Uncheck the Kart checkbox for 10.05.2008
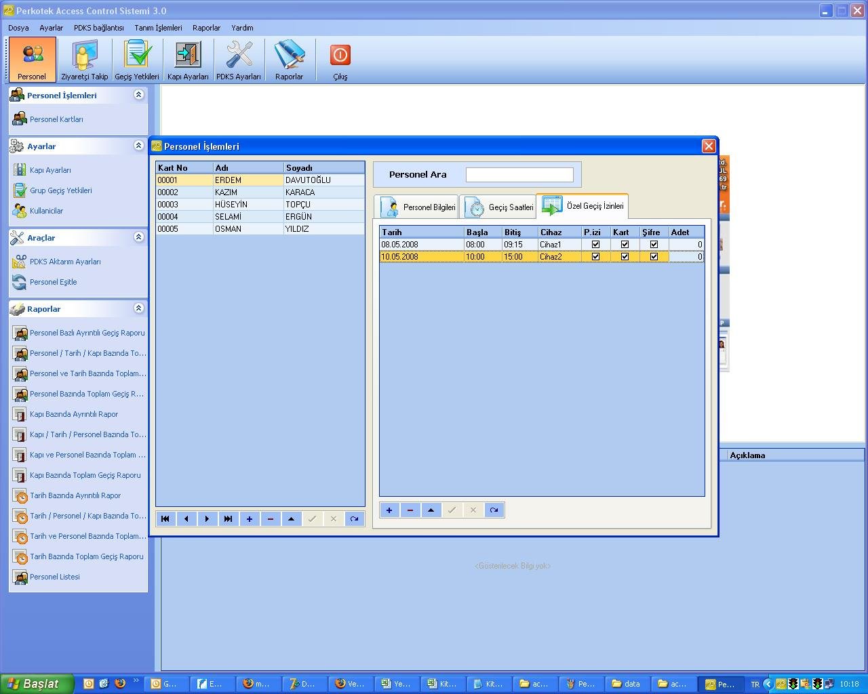The width and height of the screenshot is (868, 694). pyautogui.click(x=624, y=256)
